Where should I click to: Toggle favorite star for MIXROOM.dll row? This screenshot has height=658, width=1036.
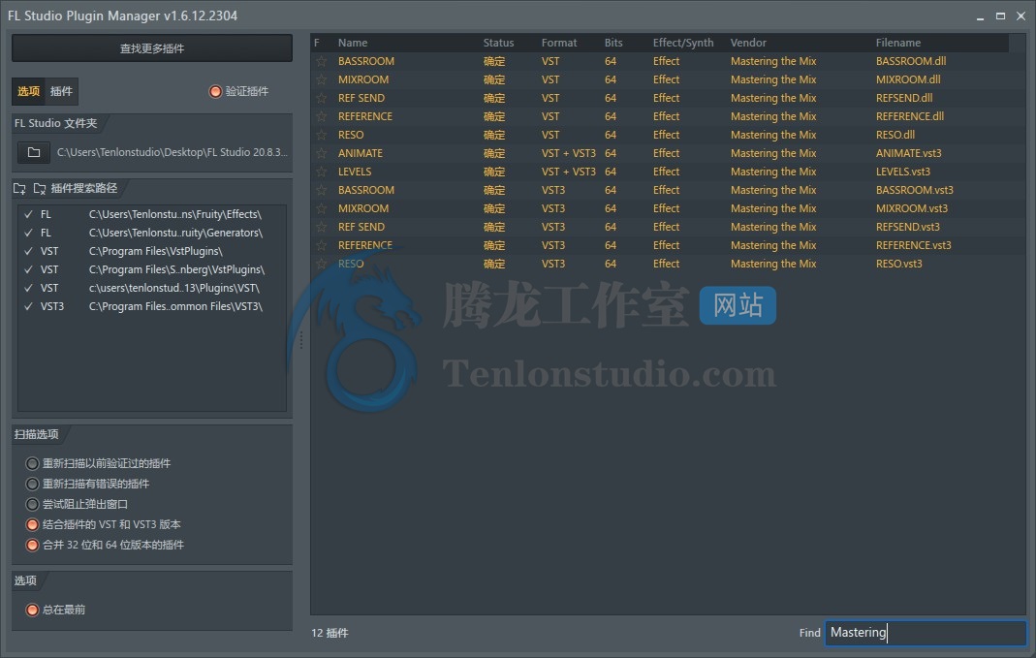click(x=321, y=79)
